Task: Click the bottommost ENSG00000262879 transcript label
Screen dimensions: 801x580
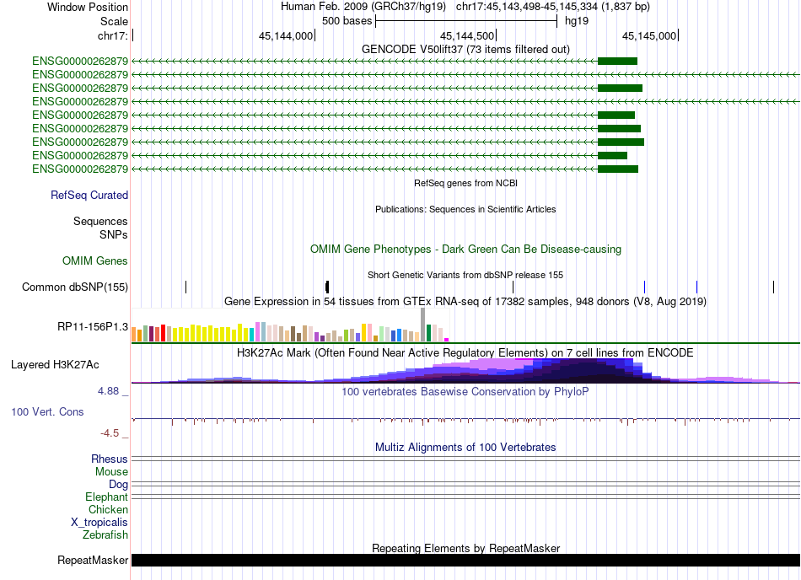Action: [80, 169]
